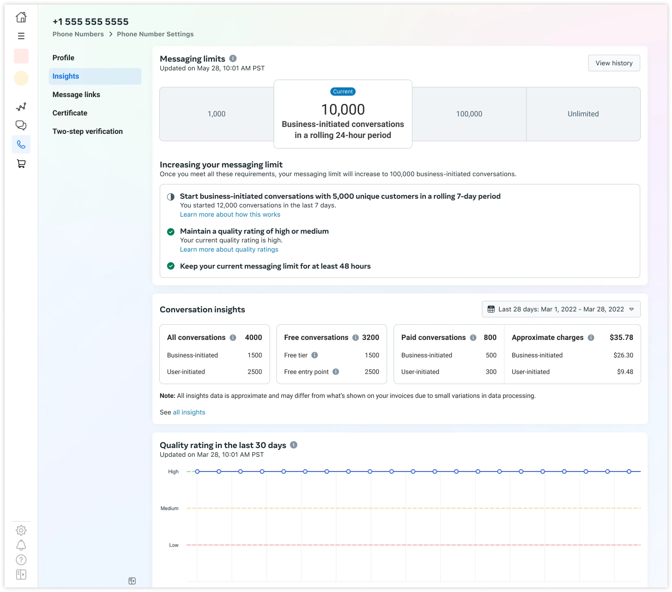Viewport: 672px width, 592px height.
Task: Open the shopping cart sidebar icon
Action: (x=21, y=164)
